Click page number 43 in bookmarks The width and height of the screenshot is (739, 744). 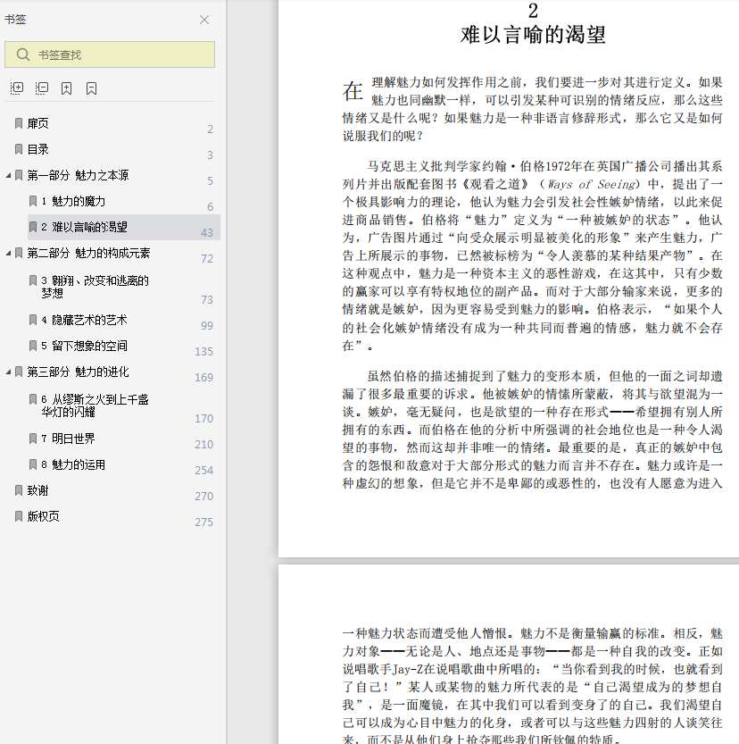(x=207, y=233)
